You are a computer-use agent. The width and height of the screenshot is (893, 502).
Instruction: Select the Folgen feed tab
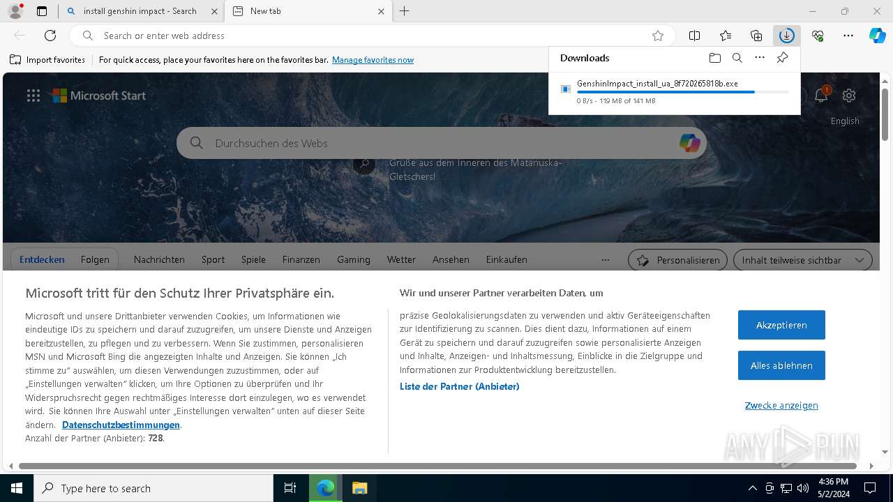(95, 259)
